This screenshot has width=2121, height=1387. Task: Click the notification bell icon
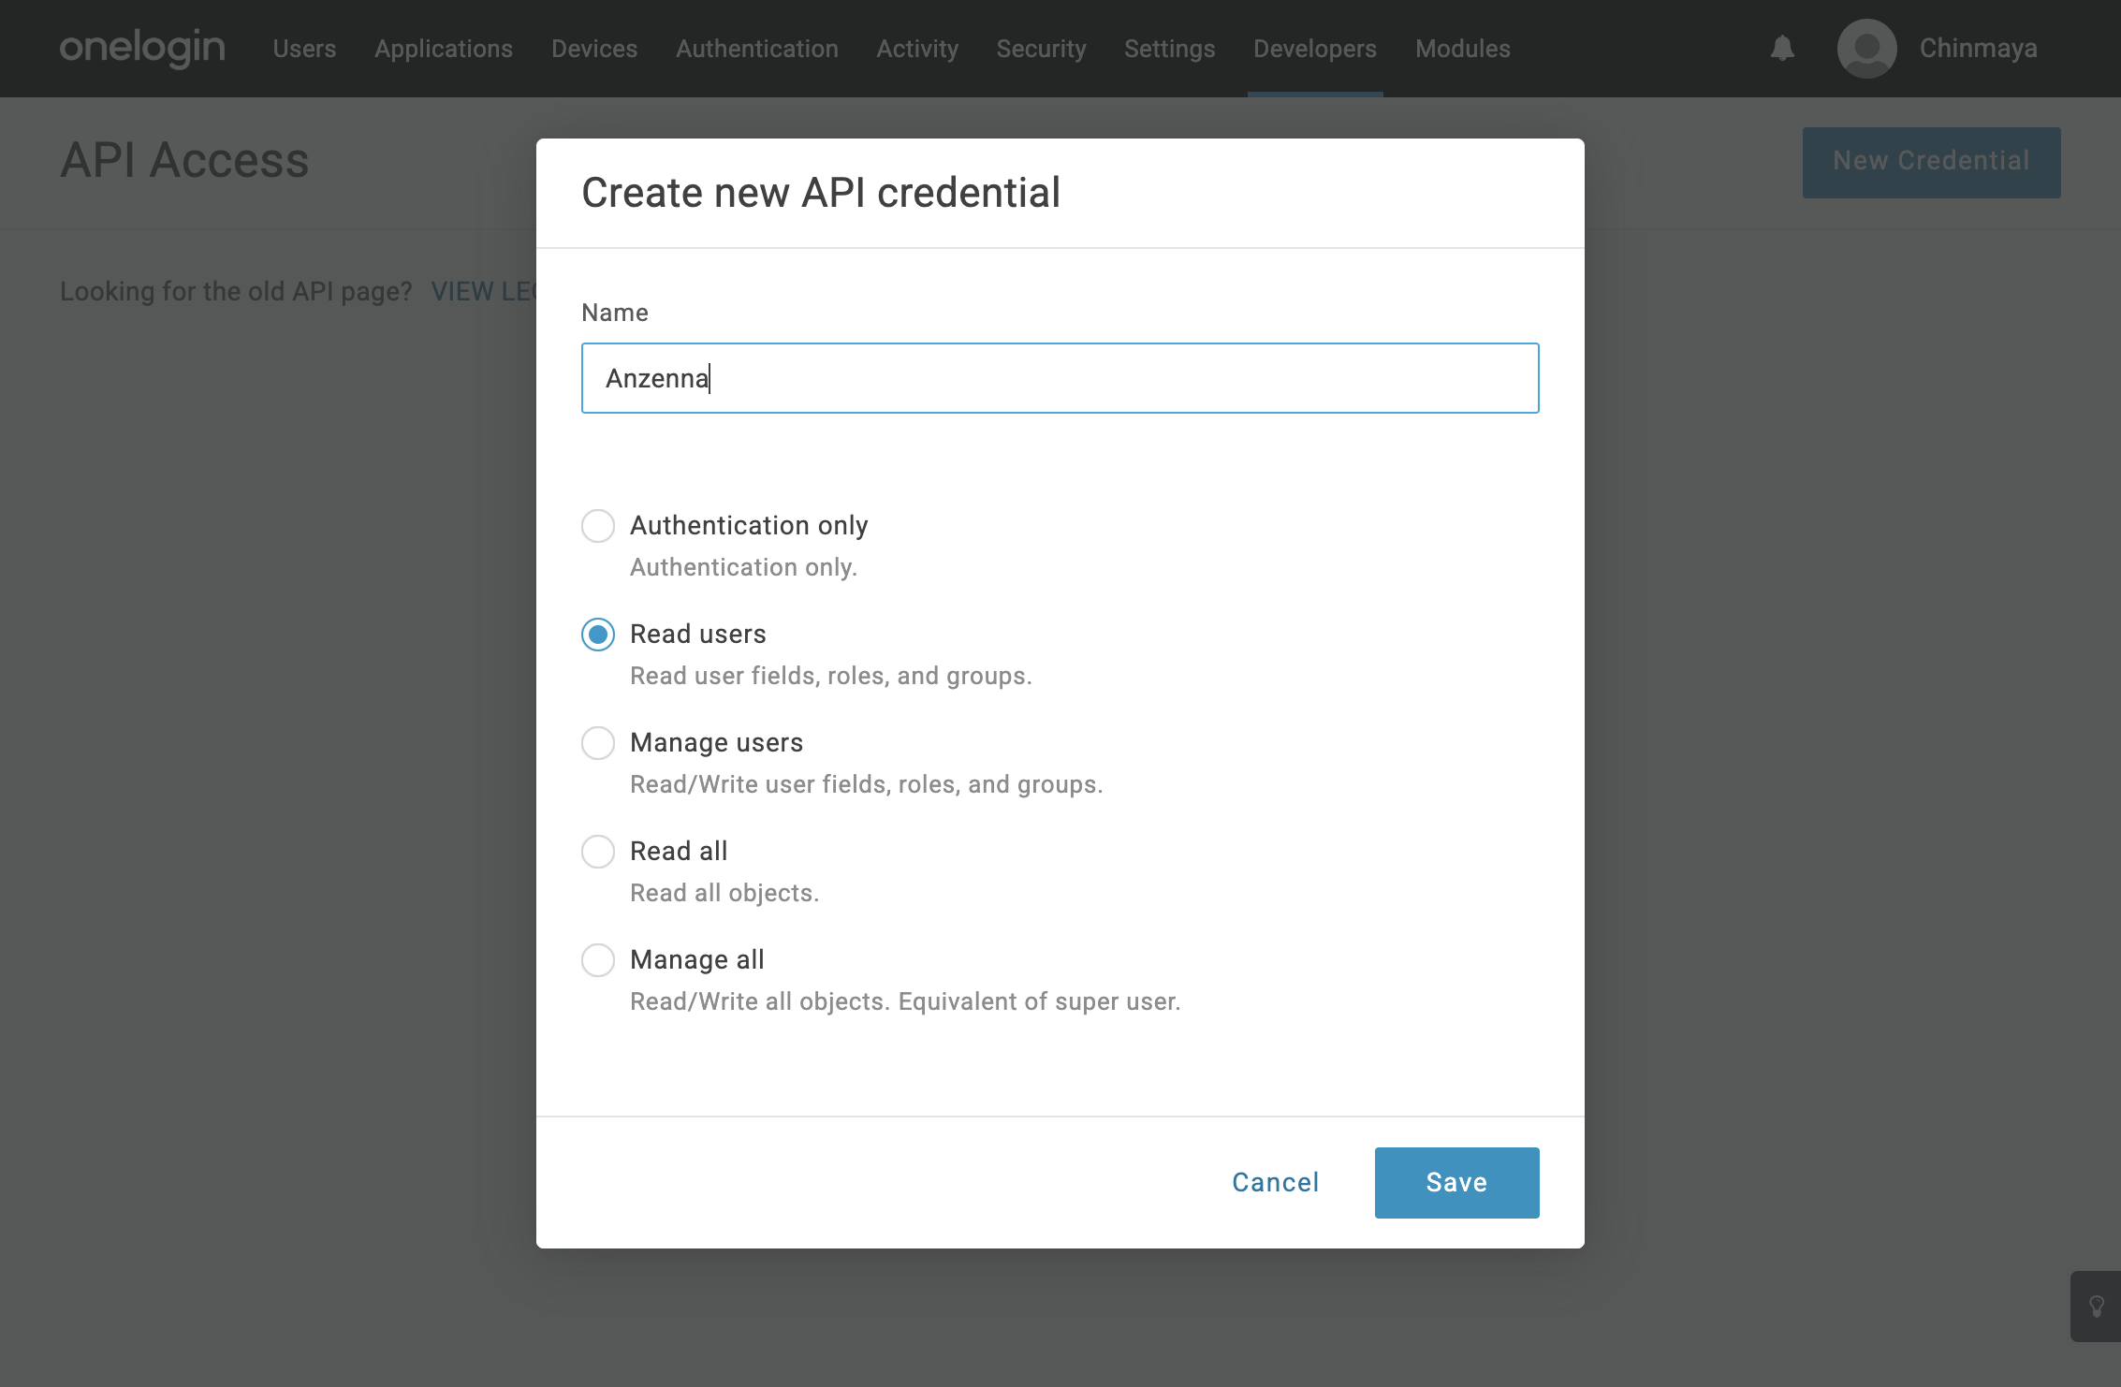tap(1782, 48)
